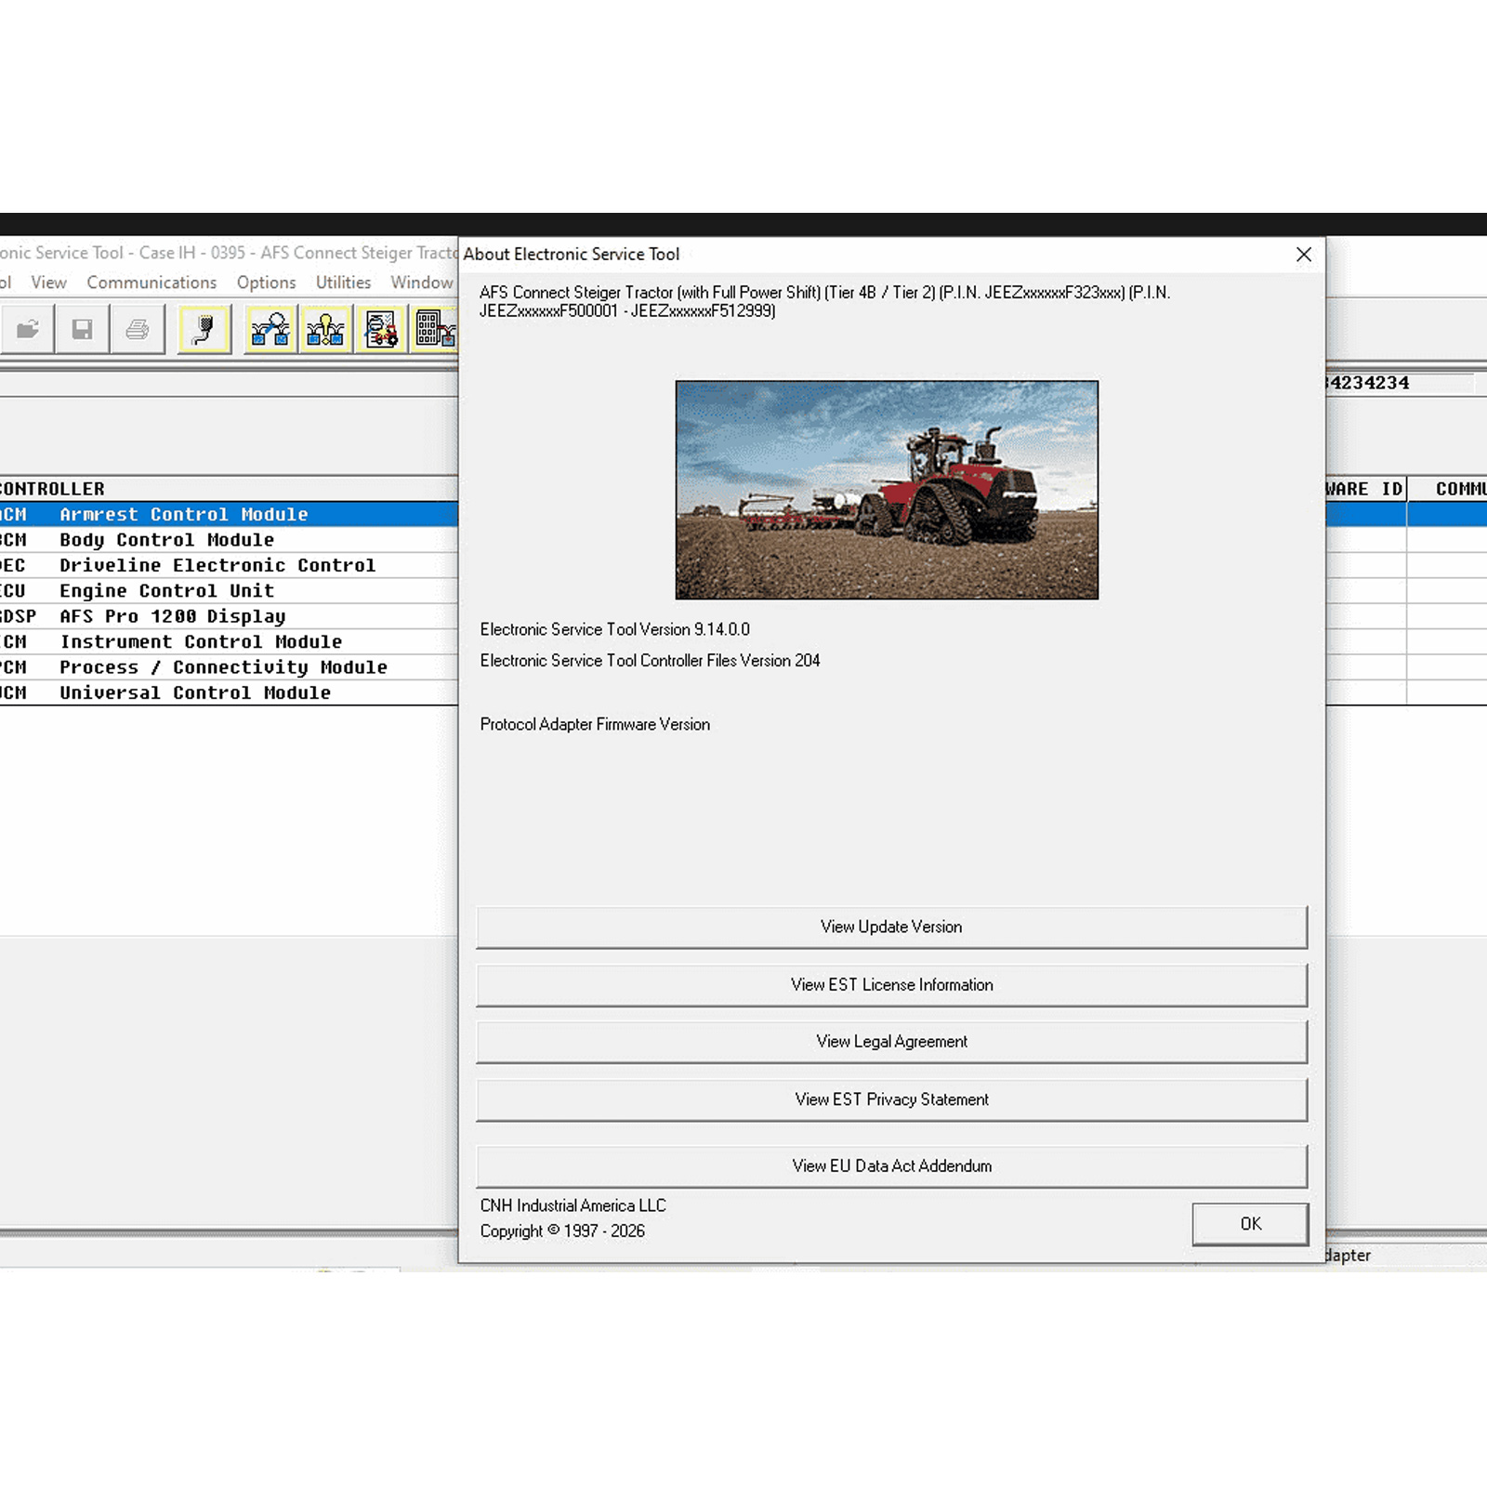Click the AFS Connect Steiger Tractor description text
This screenshot has height=1487, width=1487.
click(x=824, y=302)
